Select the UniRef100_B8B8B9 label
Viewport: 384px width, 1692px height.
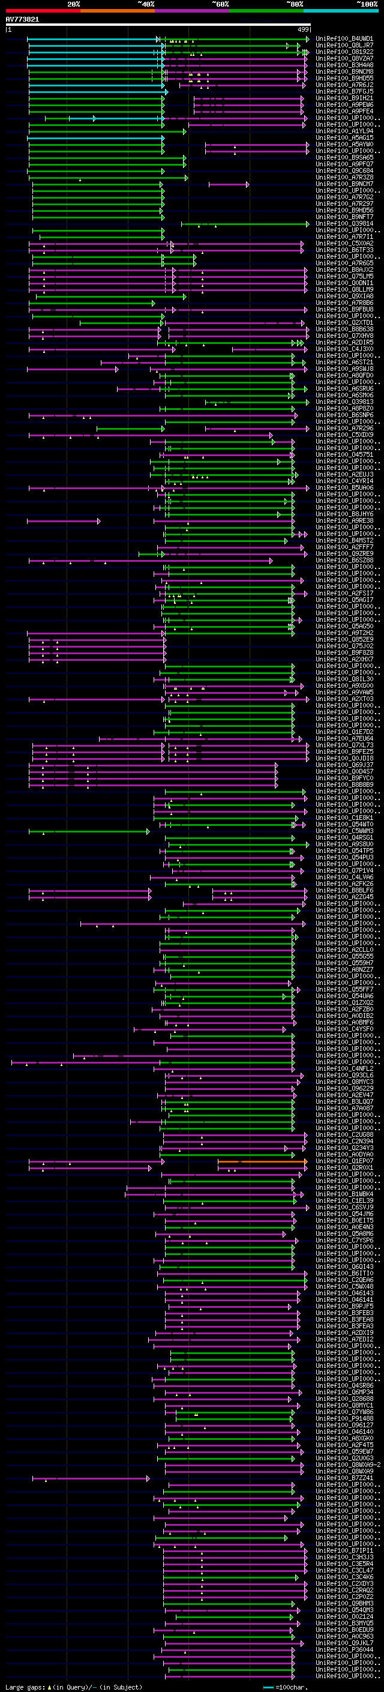coord(344,785)
